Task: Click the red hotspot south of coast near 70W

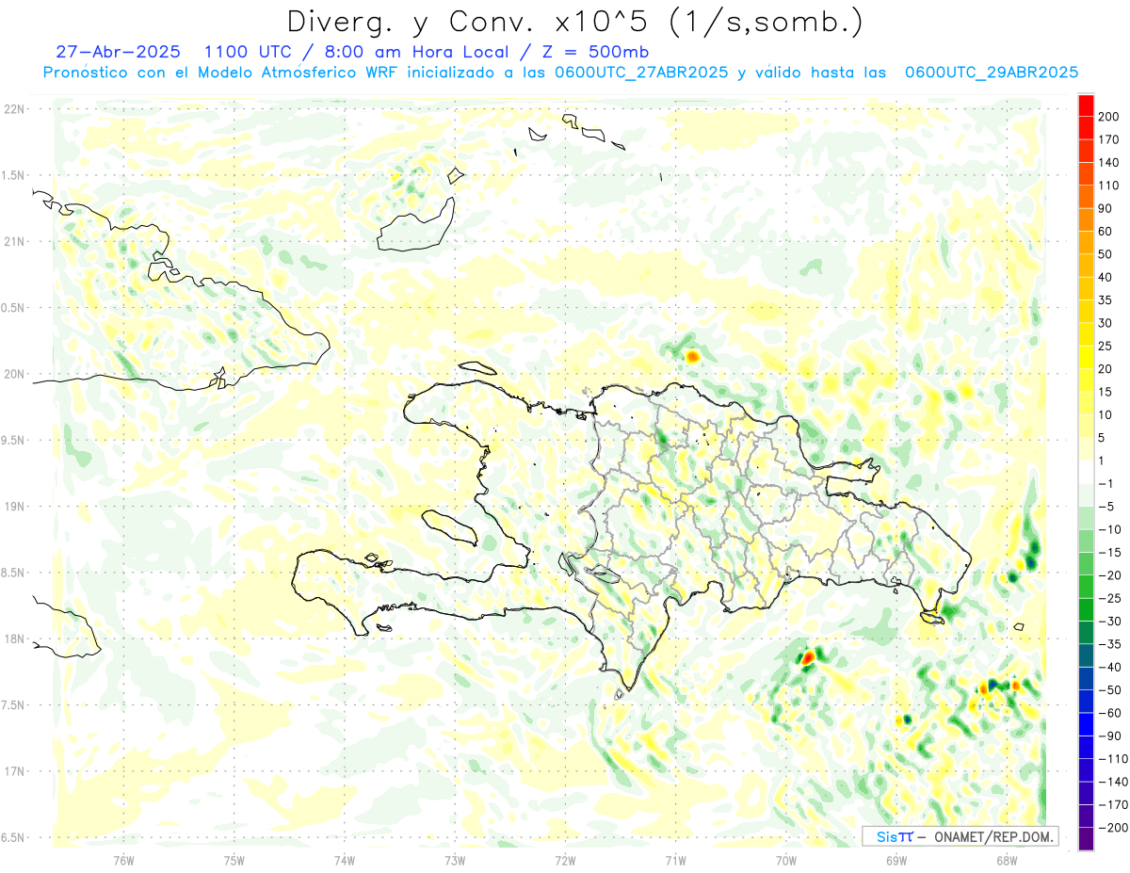Action: pyautogui.click(x=807, y=656)
